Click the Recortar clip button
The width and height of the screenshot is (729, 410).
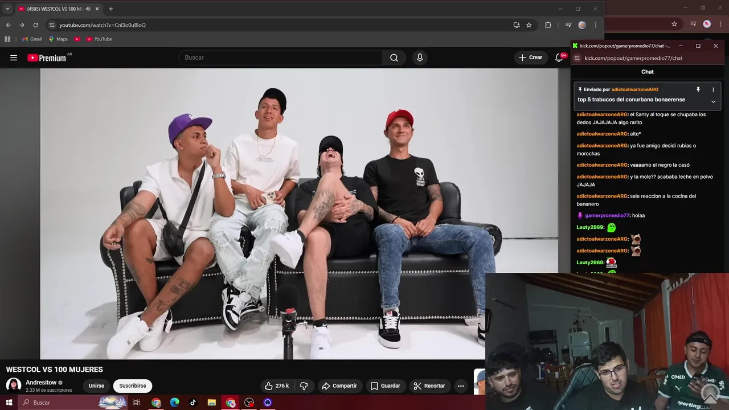click(x=429, y=386)
